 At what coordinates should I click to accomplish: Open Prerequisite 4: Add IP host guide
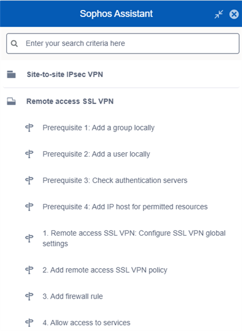125,207
